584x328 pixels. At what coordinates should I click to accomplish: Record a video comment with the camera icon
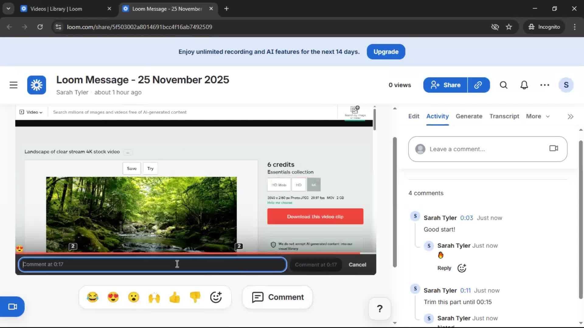pos(553,149)
